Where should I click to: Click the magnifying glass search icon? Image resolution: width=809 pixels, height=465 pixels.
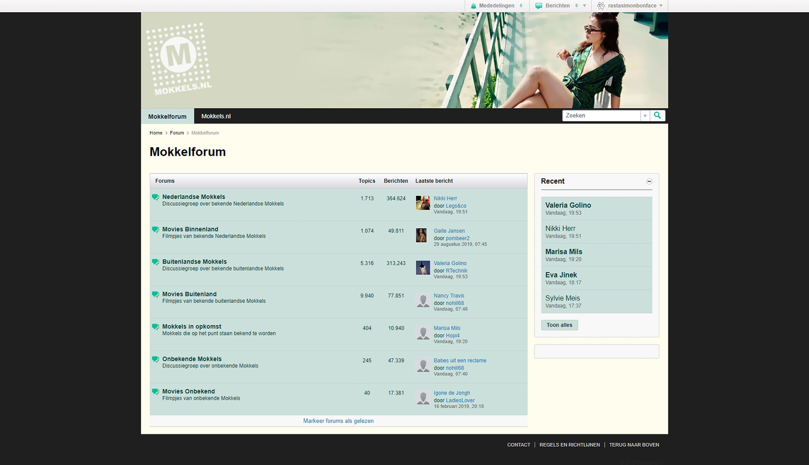coord(657,115)
